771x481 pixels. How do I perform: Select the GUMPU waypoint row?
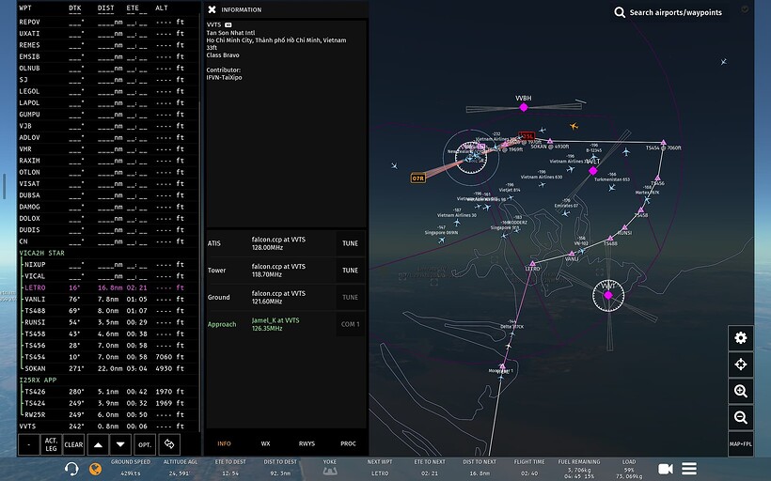(107, 115)
